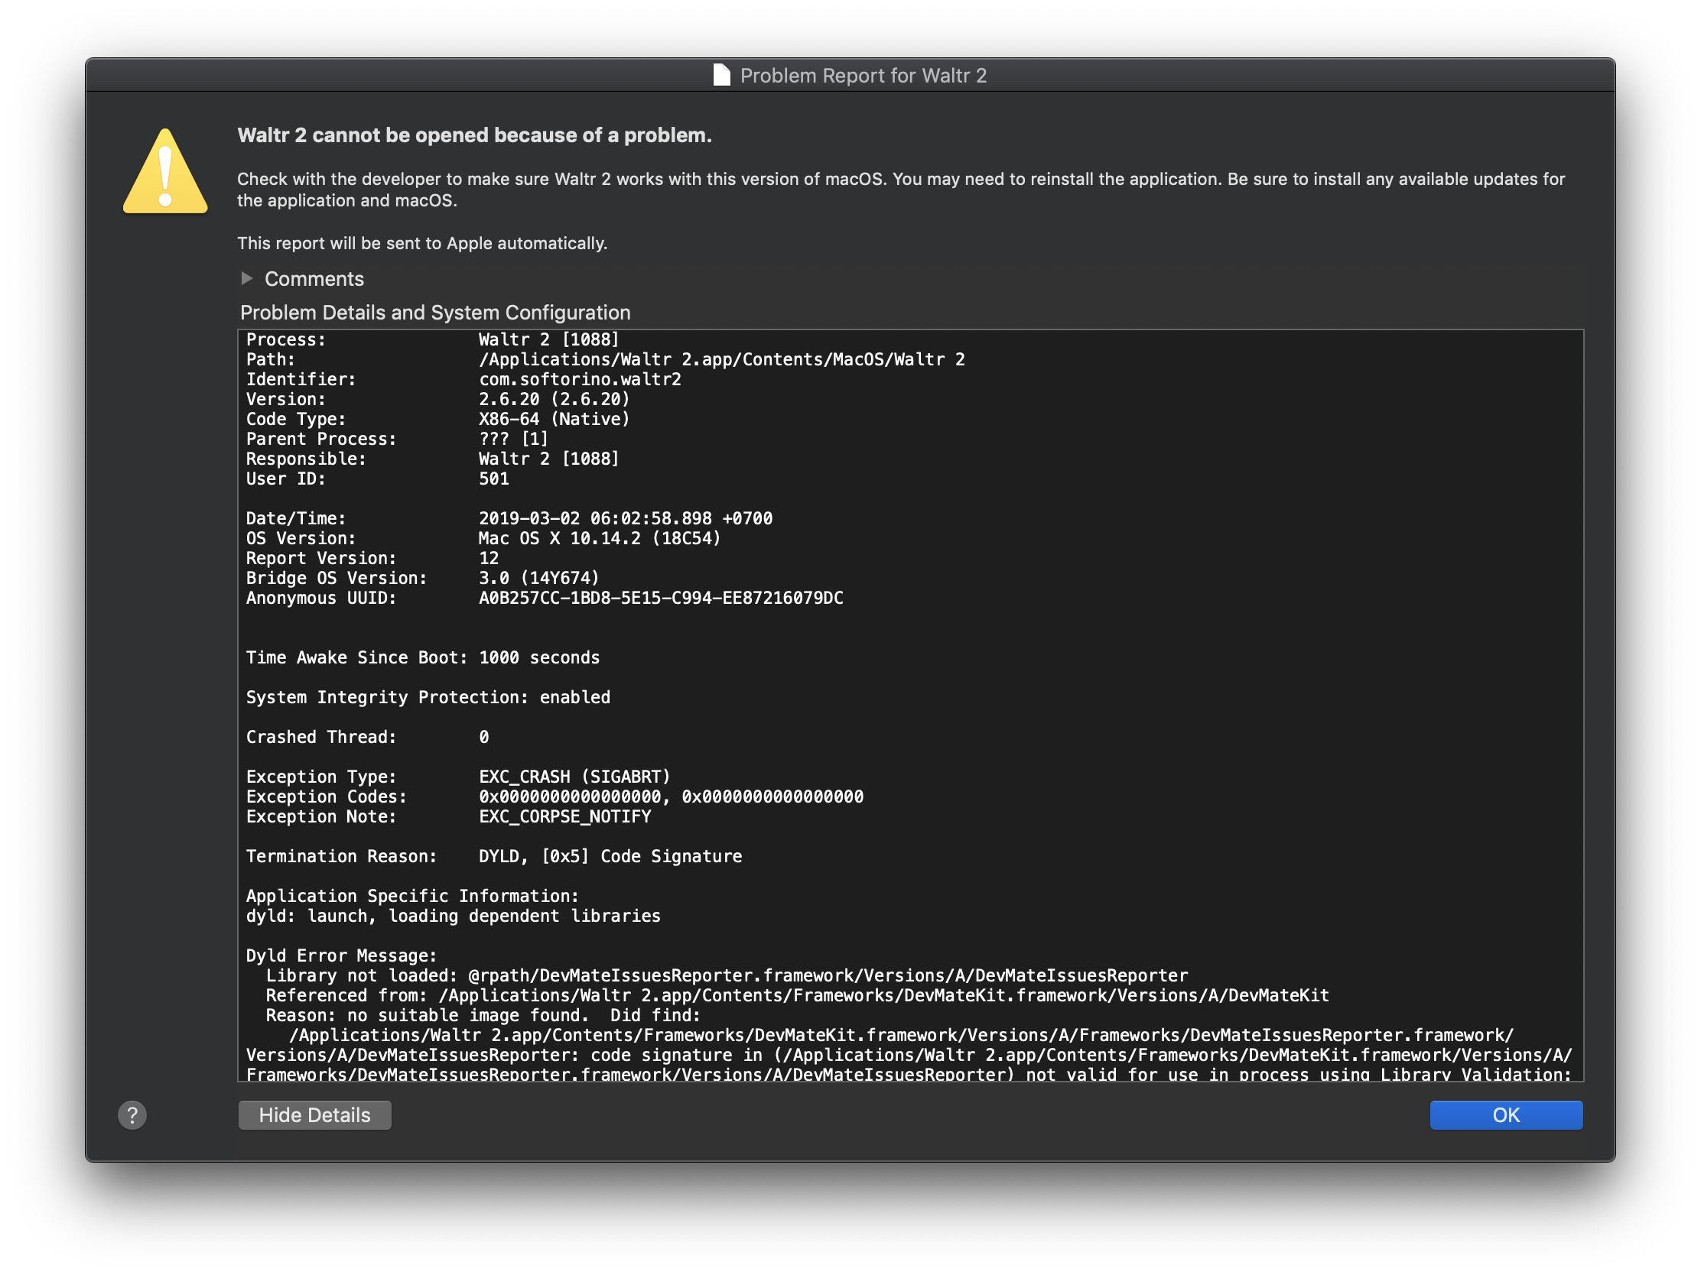Click the Dyld Error Message heading
The height and width of the screenshot is (1275, 1701).
340,955
